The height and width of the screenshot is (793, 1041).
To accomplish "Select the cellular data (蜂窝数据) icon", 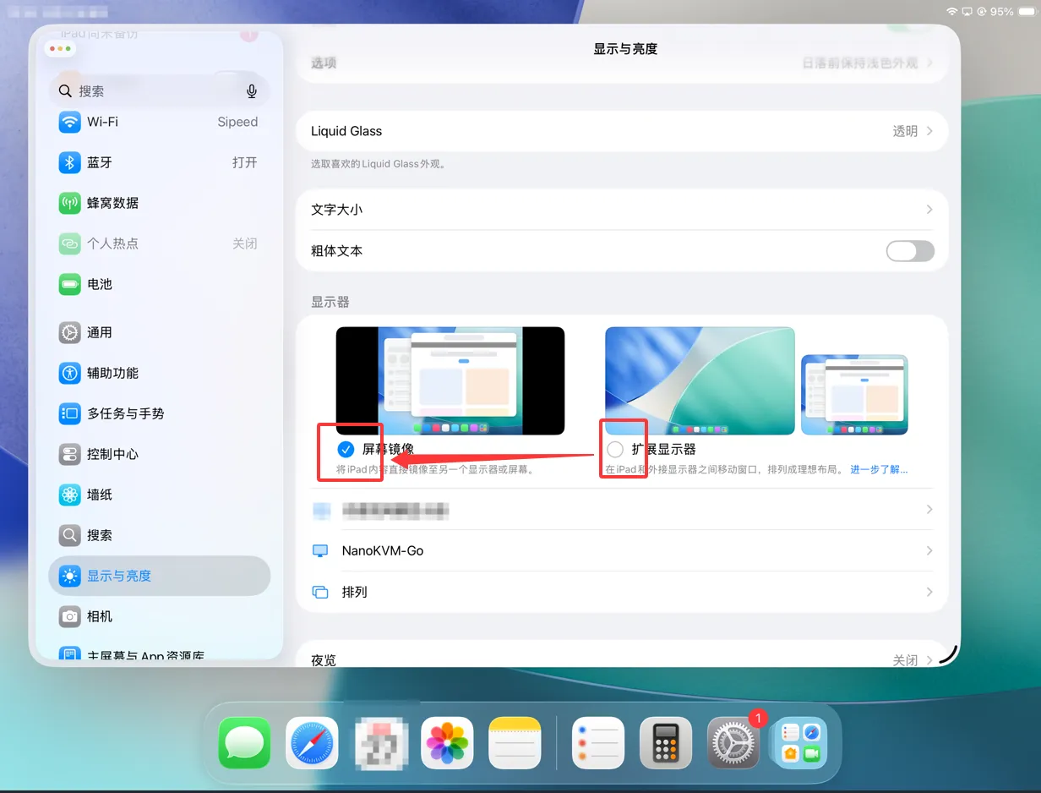I will (x=69, y=203).
